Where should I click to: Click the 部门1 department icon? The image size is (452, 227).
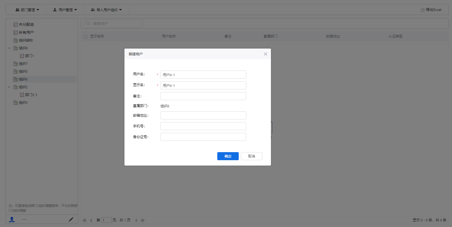pyautogui.click(x=22, y=56)
